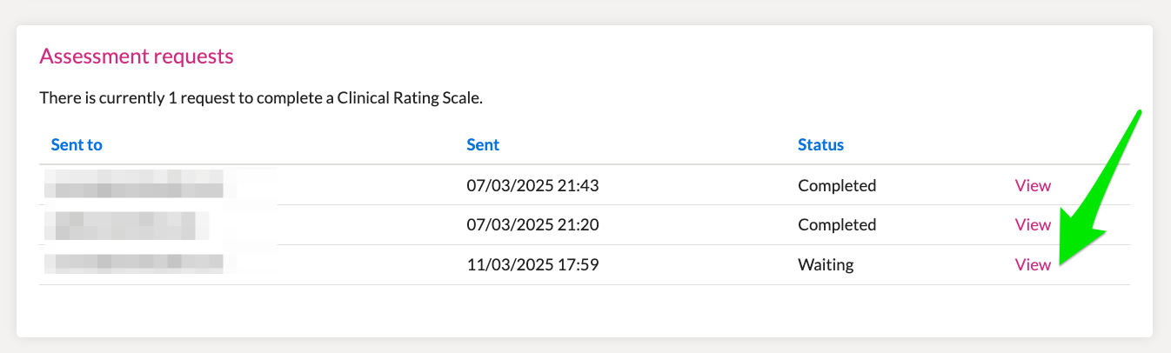This screenshot has width=1171, height=353.
Task: Click the Completed status in the second row
Action: click(x=837, y=224)
